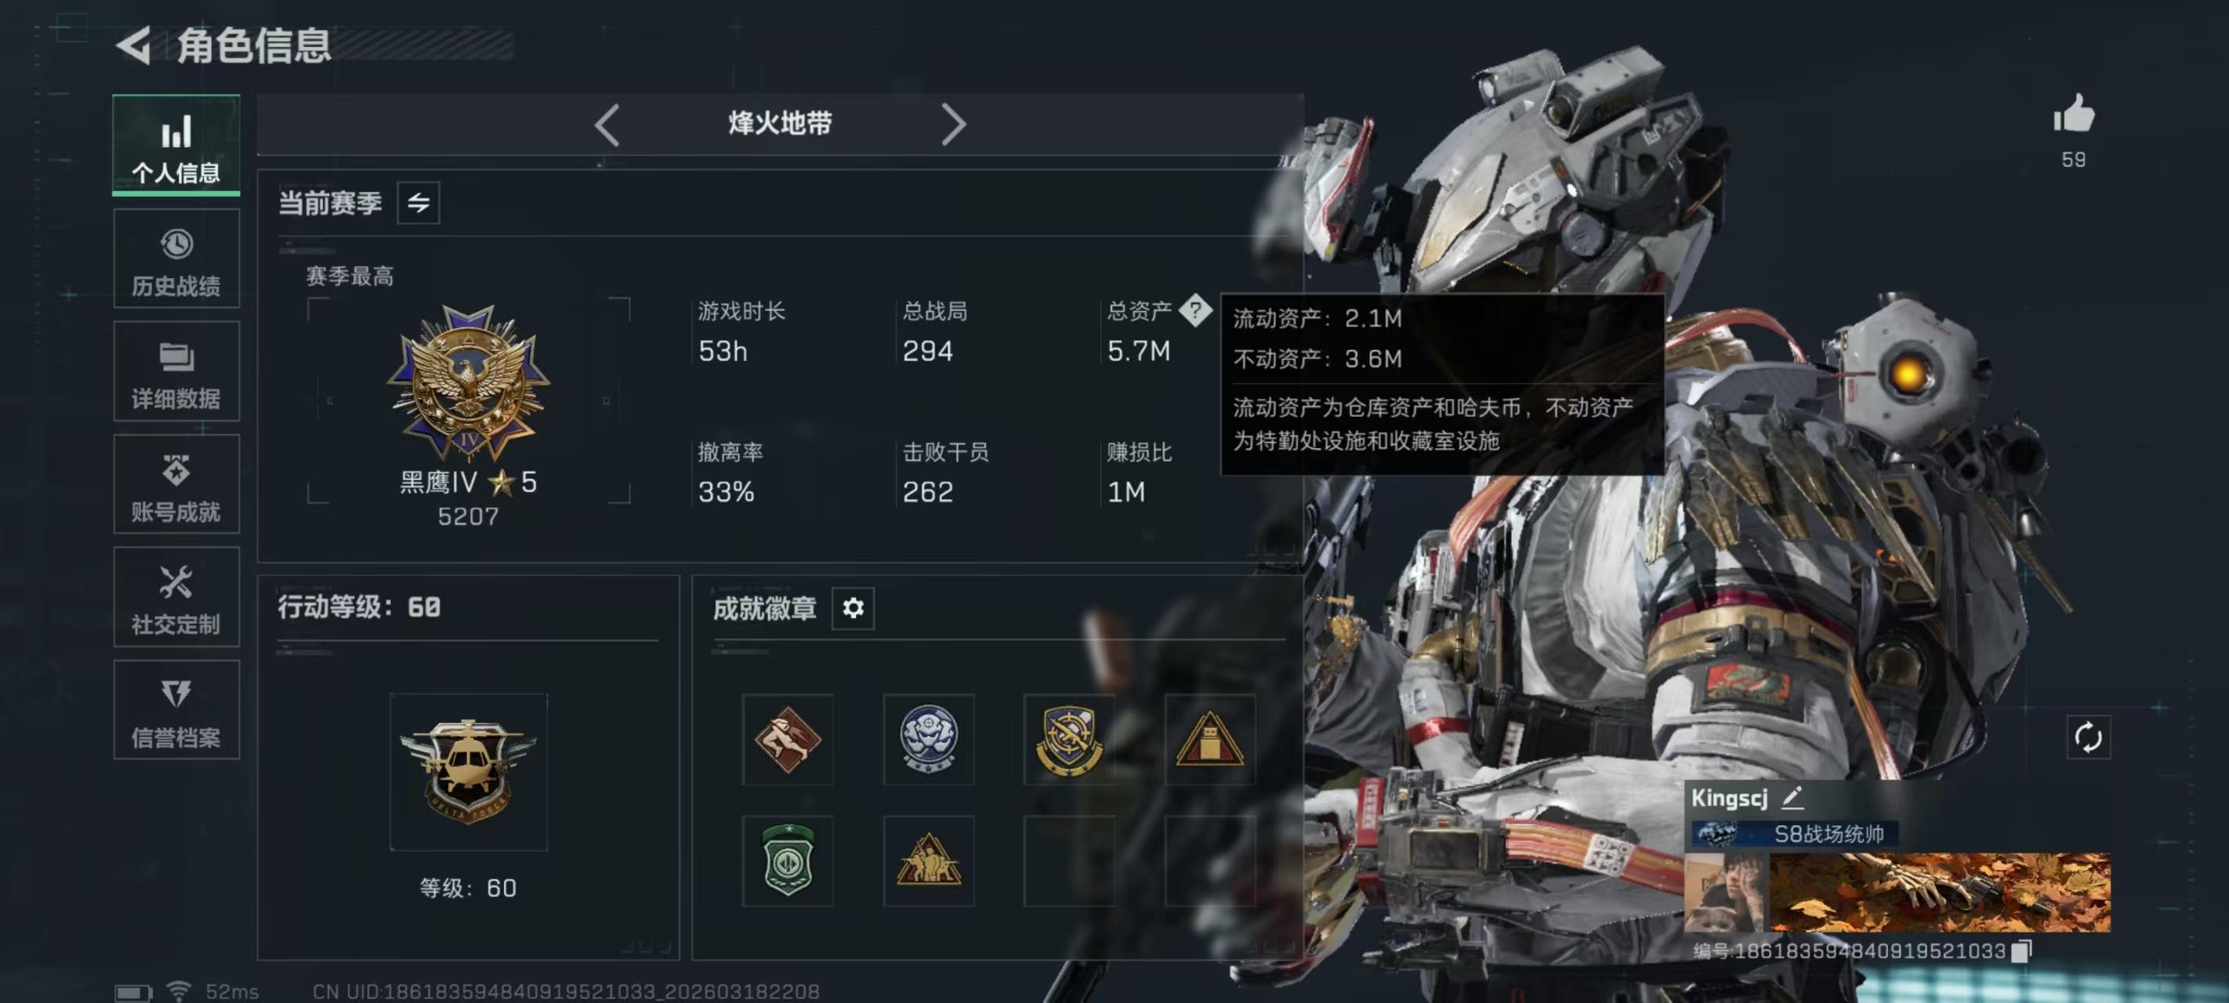Click the helicopter operation level badge

click(468, 771)
